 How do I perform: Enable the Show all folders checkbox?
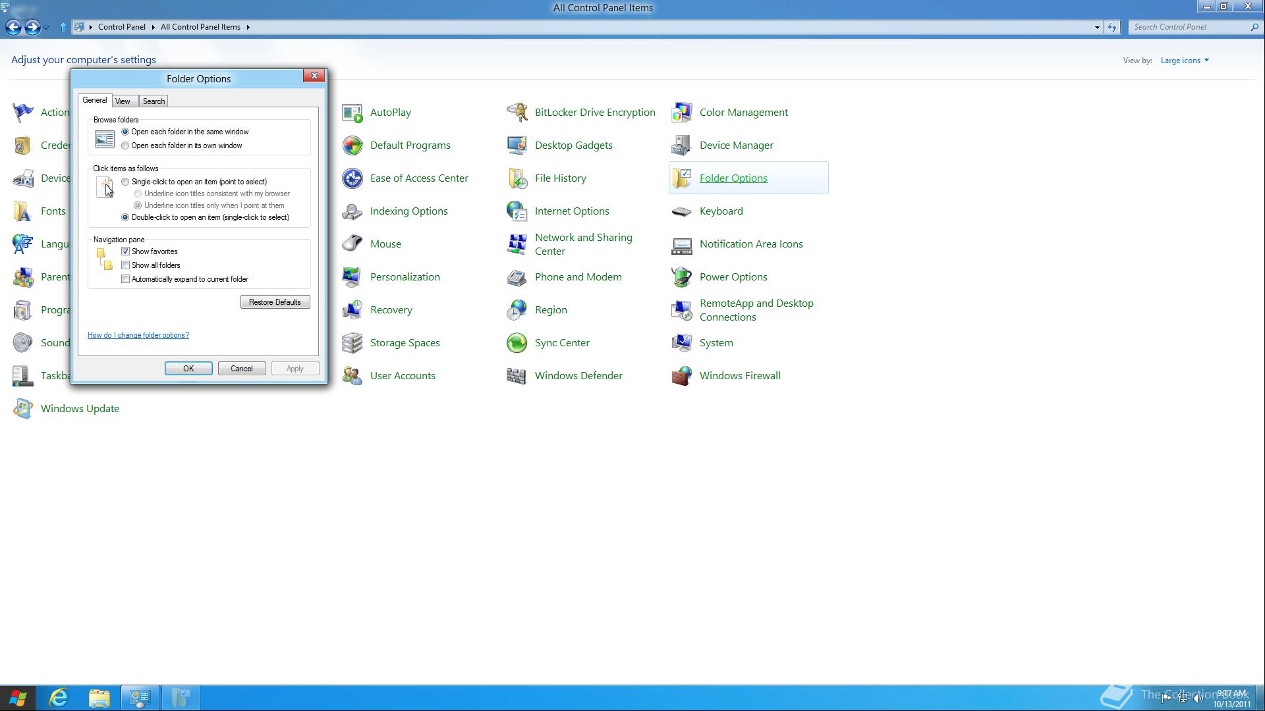pyautogui.click(x=125, y=265)
